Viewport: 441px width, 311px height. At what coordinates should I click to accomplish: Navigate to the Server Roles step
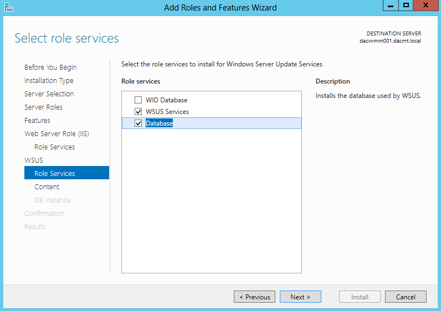(x=43, y=107)
